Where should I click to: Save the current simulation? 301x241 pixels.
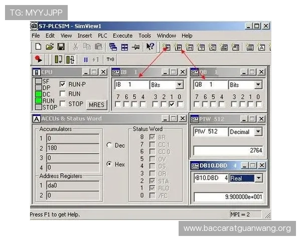pos(61,47)
